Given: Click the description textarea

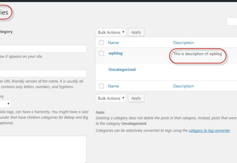Looking at the screenshot, I should (43, 149).
